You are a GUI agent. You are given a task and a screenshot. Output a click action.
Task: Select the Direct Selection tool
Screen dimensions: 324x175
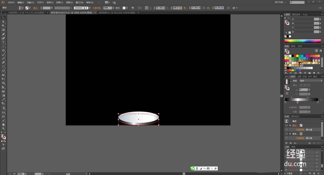[x=3, y=22]
